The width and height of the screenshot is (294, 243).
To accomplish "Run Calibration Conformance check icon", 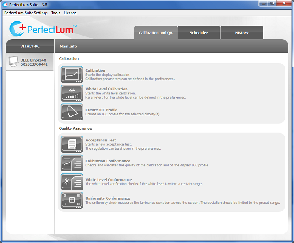I will click(x=72, y=163).
